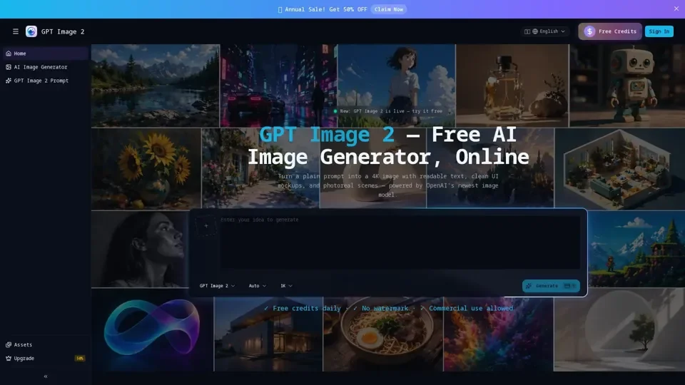Click the neon cyberpunk street thumbnail
This screenshot has height=385, width=685.
(279, 86)
